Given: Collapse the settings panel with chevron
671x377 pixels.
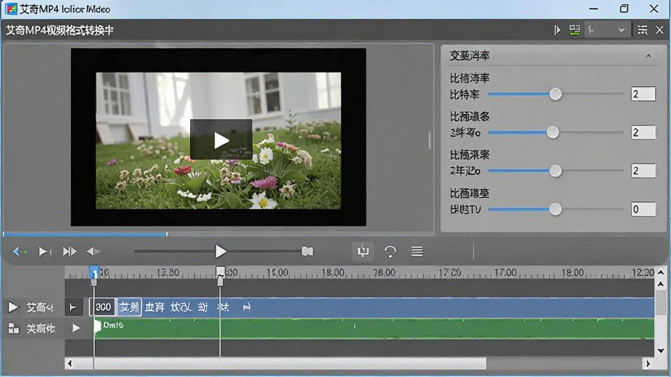Looking at the screenshot, I should coord(648,56).
